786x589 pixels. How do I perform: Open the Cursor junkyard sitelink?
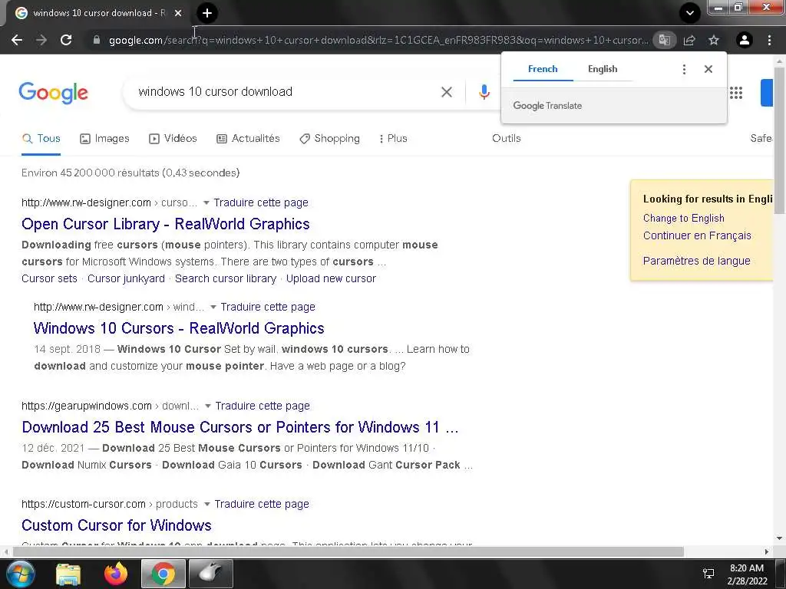(126, 278)
